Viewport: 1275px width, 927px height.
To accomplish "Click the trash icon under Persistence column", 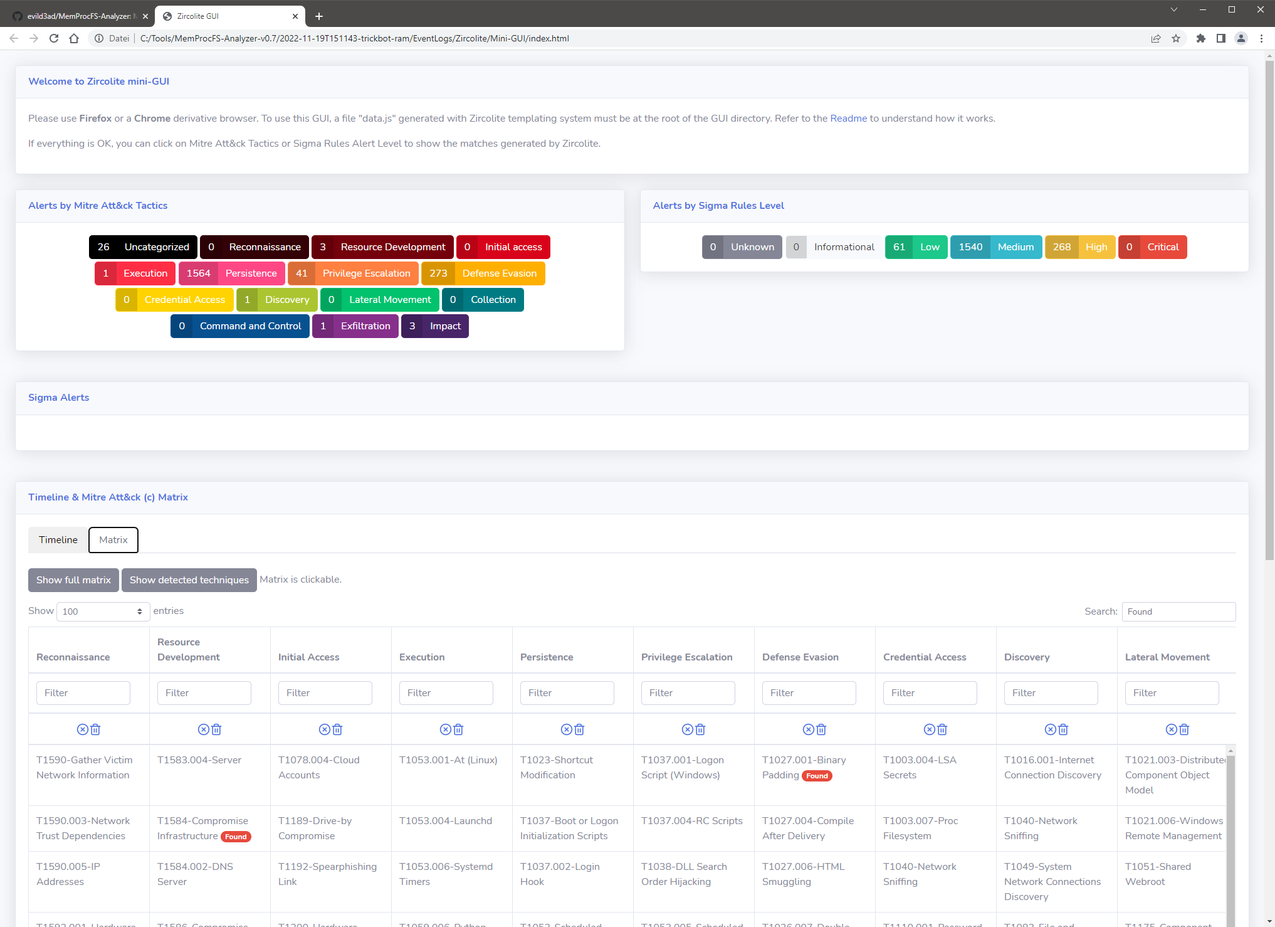I will coord(579,729).
